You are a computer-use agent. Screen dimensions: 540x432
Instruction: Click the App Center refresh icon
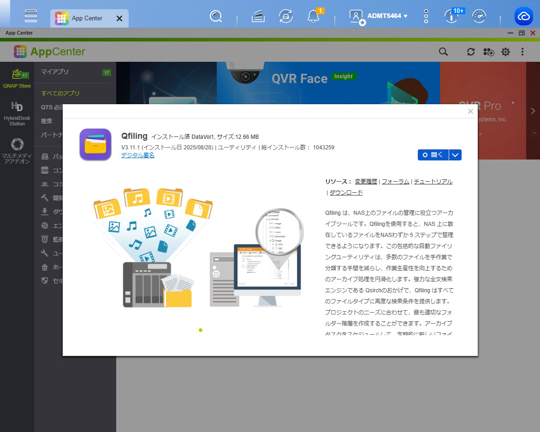470,52
